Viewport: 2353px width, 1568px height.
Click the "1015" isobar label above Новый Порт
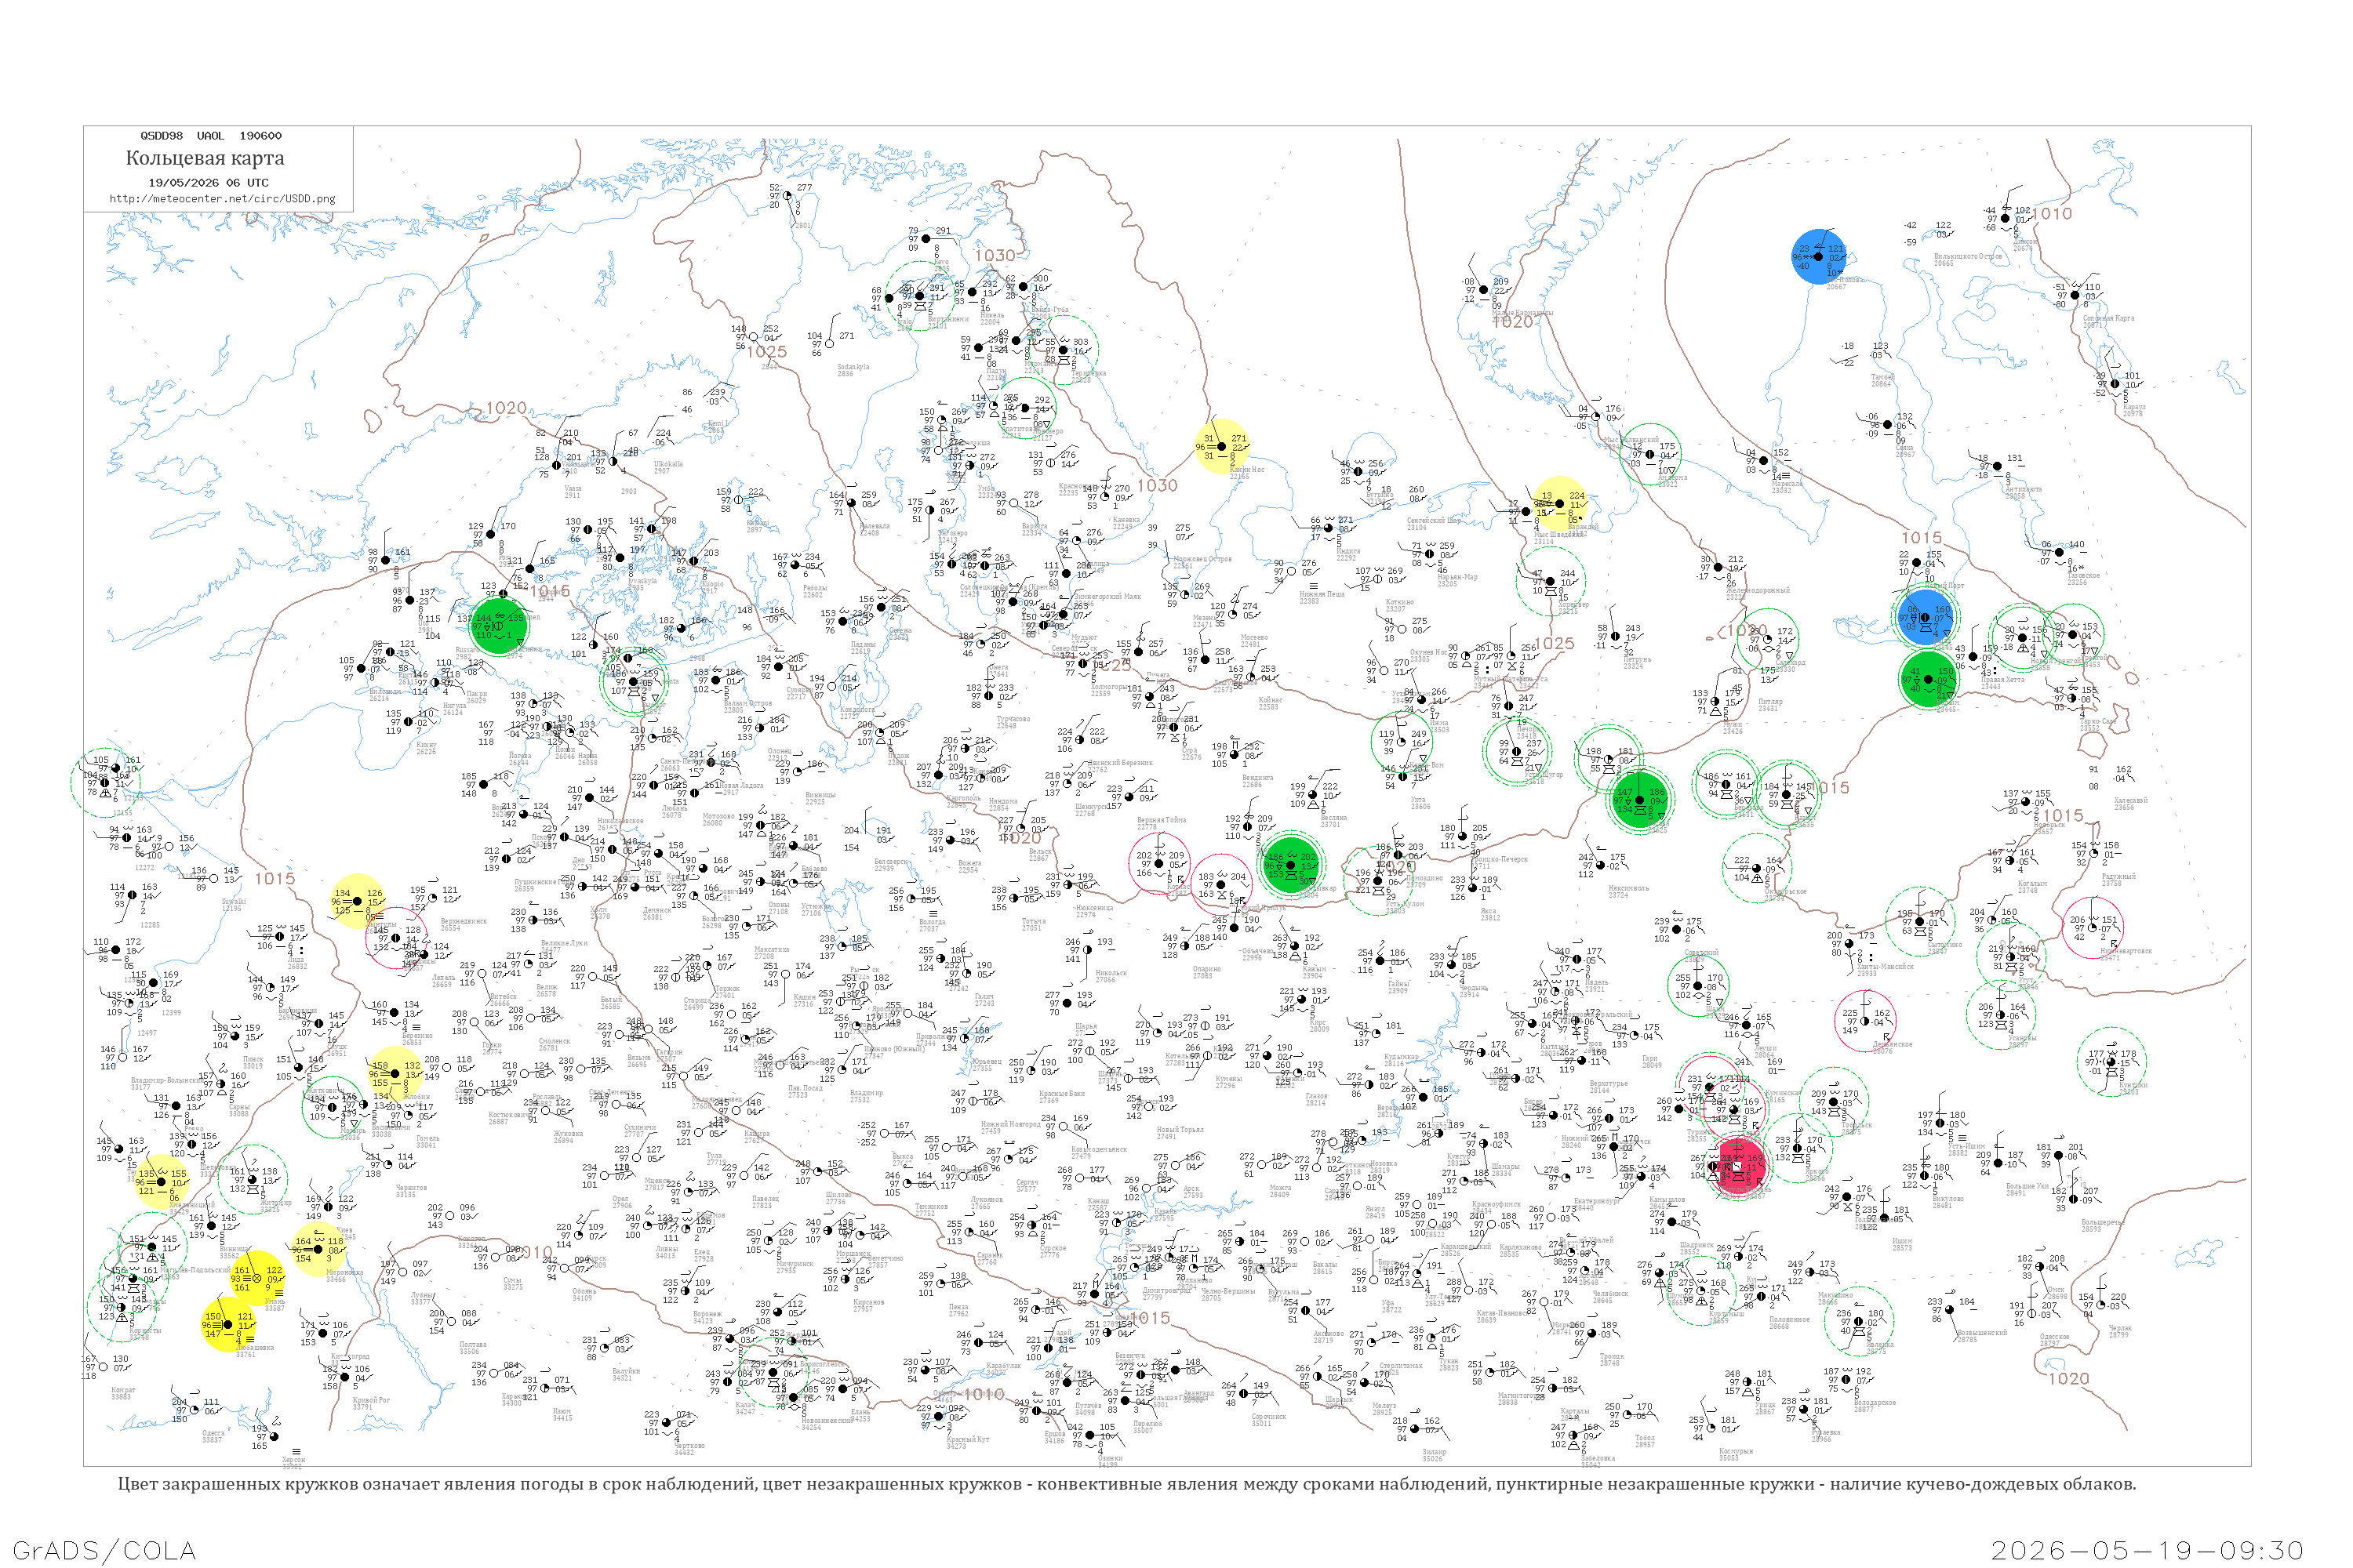pyautogui.click(x=1921, y=538)
